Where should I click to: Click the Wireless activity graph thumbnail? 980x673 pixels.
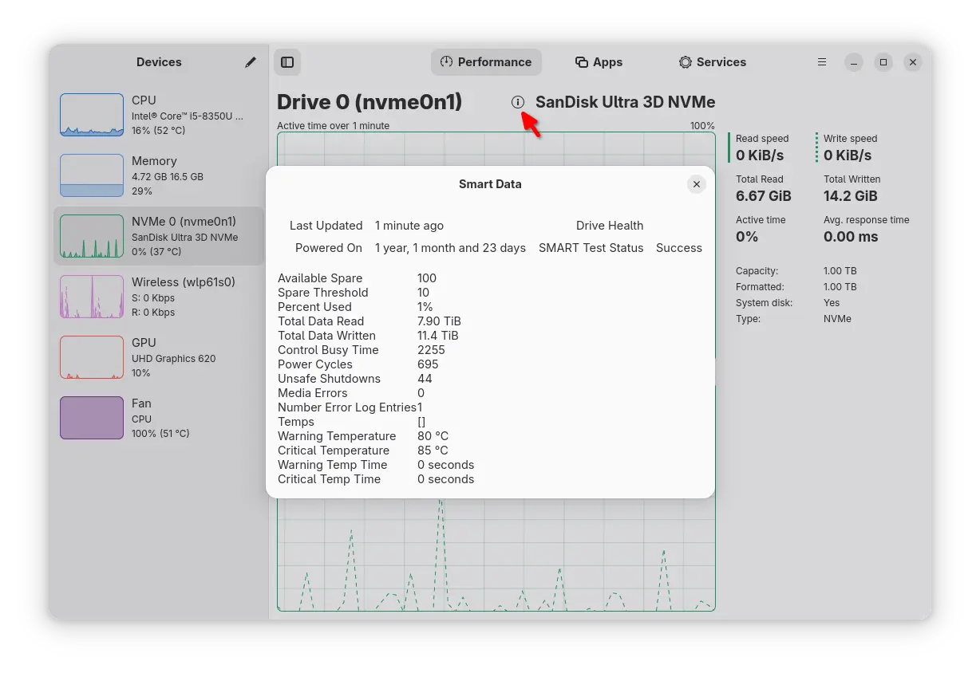tap(92, 297)
